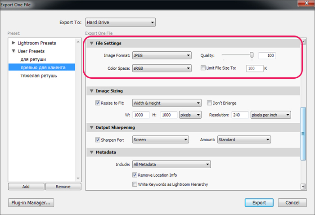Click the preset list scroll down arrow

(78, 178)
